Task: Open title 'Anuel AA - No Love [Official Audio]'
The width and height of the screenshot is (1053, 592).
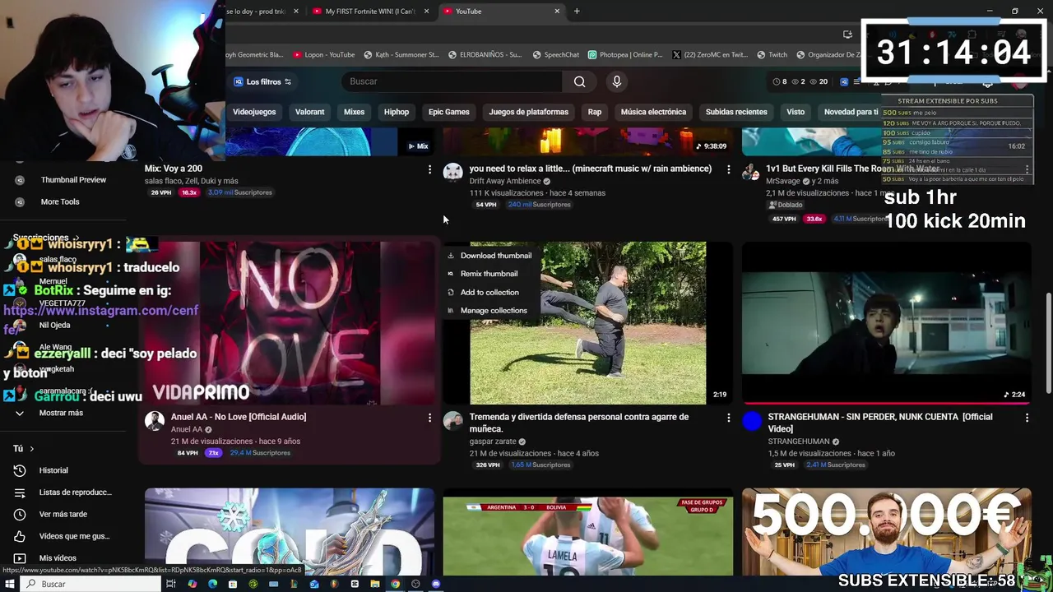Action: [x=239, y=417]
